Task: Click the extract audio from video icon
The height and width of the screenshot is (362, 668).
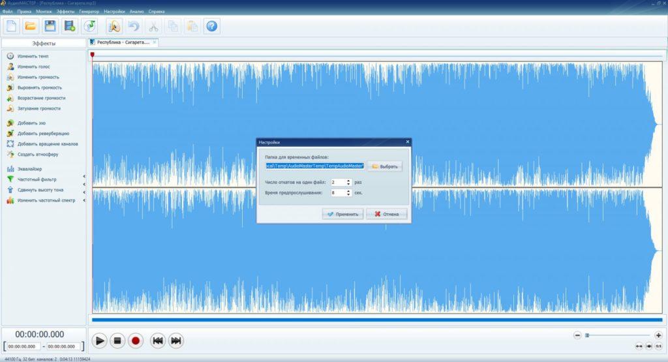Action: [x=70, y=26]
